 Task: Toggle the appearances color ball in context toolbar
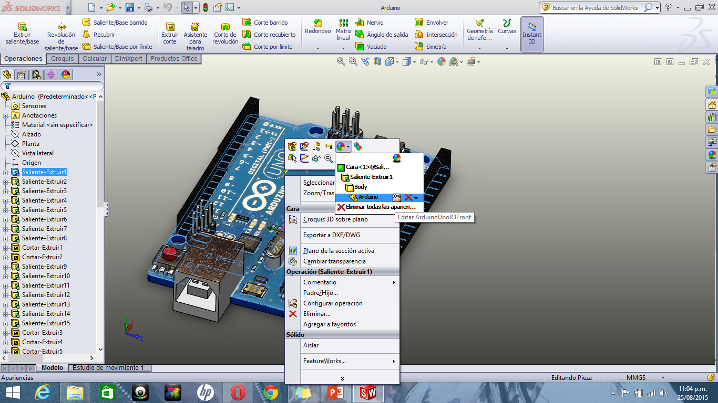341,146
